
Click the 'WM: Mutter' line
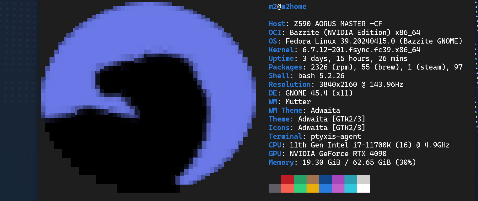click(x=290, y=102)
